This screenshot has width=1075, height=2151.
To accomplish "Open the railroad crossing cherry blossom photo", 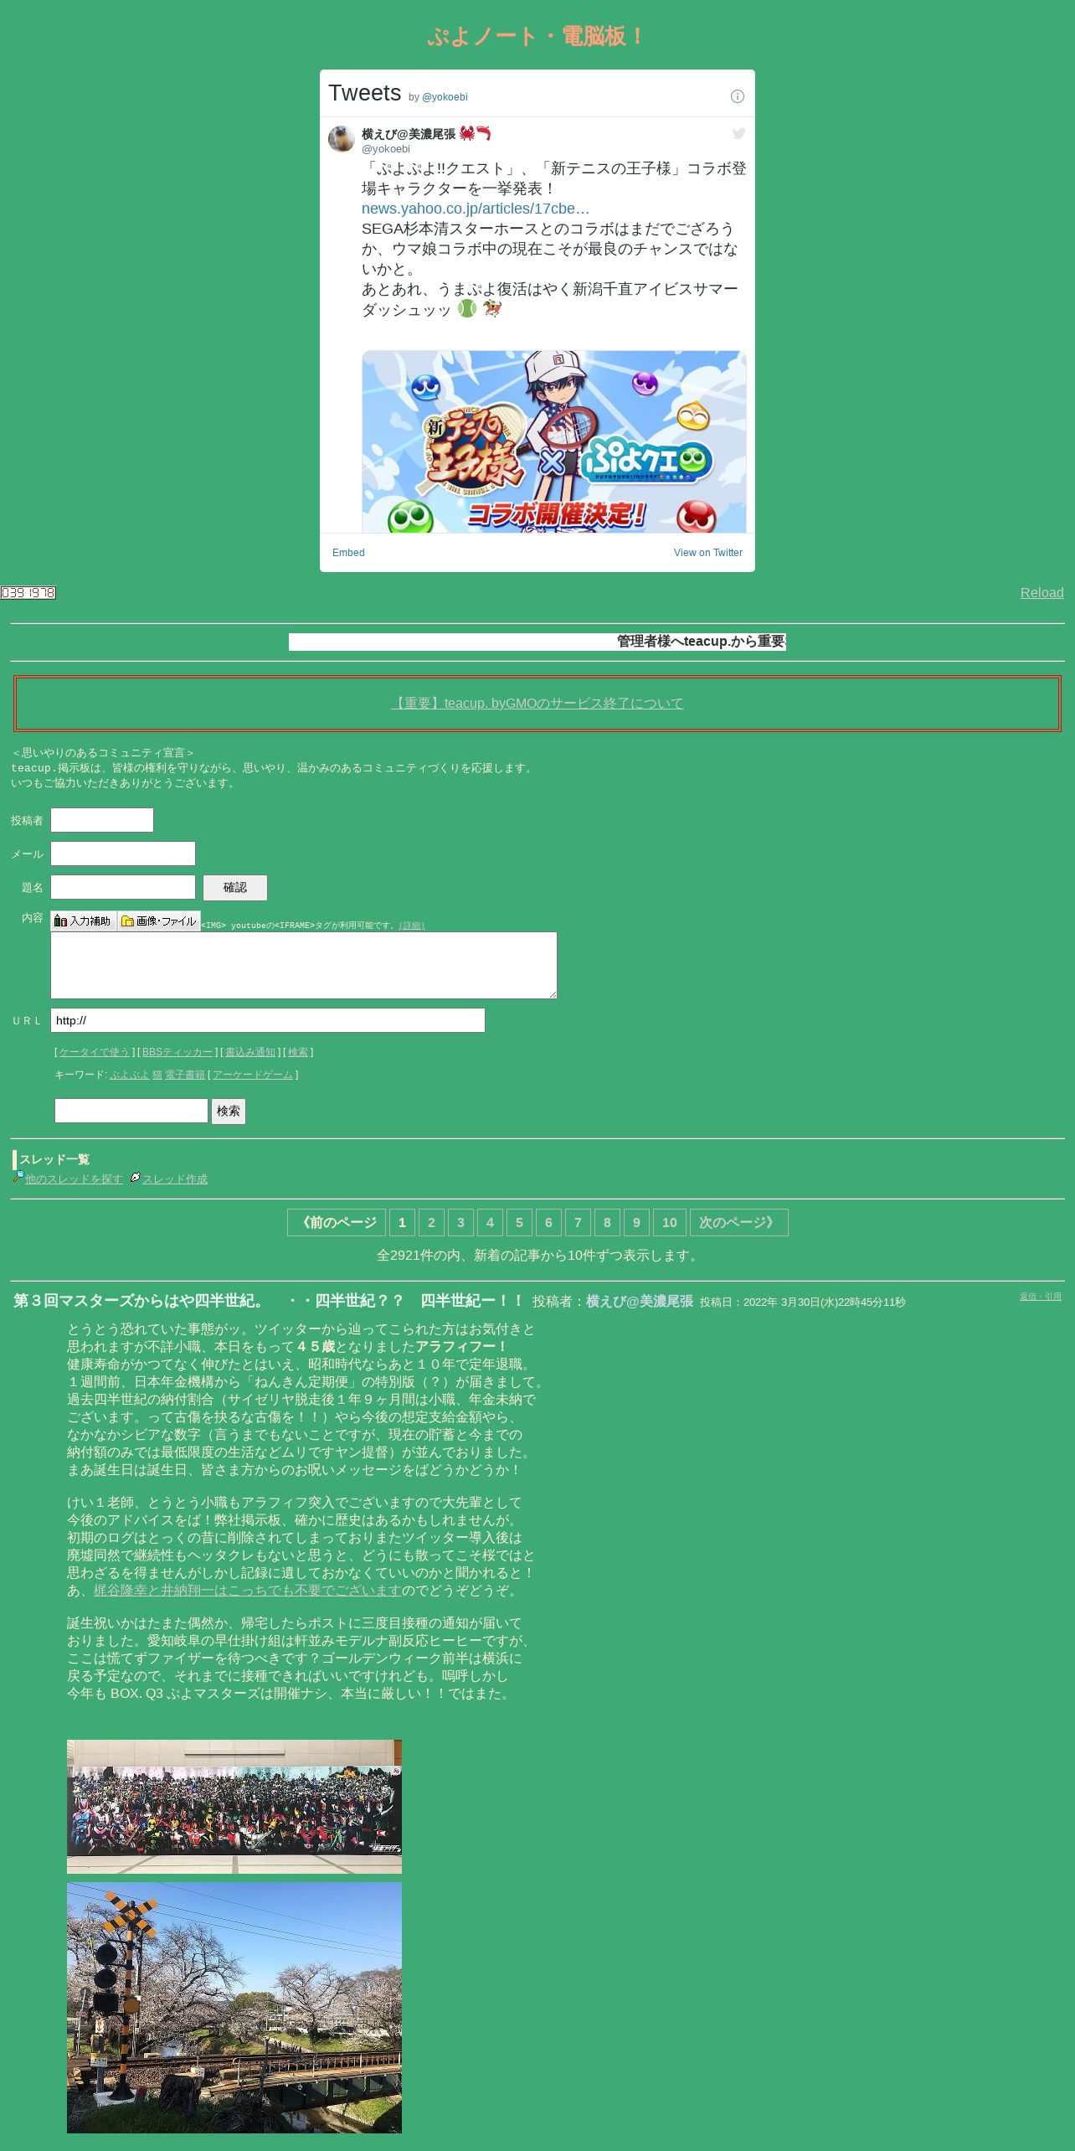I will point(234,2008).
